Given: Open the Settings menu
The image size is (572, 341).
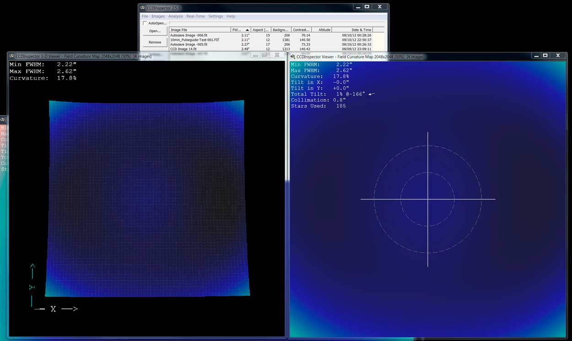Looking at the screenshot, I should [x=216, y=16].
